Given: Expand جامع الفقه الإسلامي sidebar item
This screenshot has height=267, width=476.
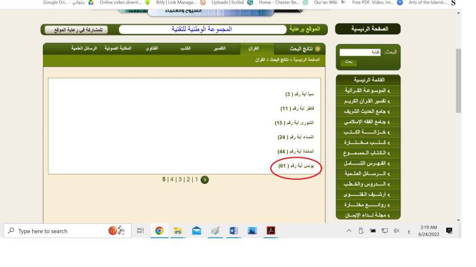Looking at the screenshot, I should (368, 122).
